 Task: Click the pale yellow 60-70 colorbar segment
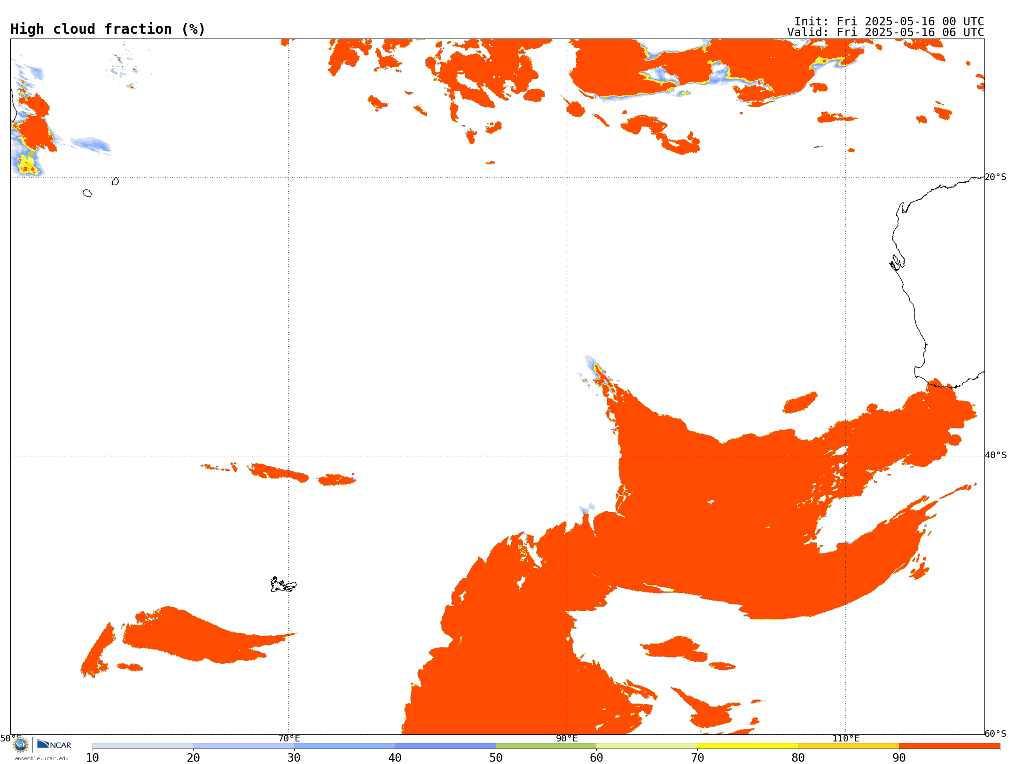tap(647, 746)
